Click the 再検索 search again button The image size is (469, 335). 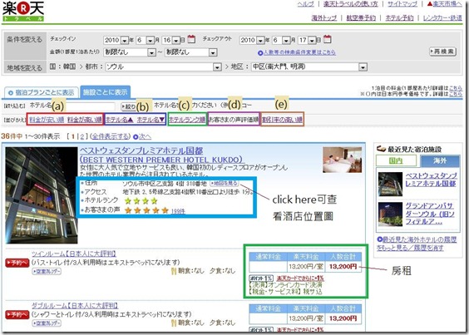coord(442,52)
